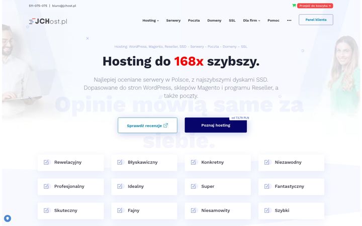Click the Fantastyczny label text
Image resolution: width=362 pixels, height=226 pixels.
pos(289,186)
